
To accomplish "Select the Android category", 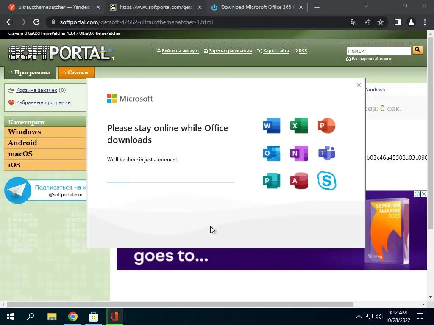I will point(45,143).
